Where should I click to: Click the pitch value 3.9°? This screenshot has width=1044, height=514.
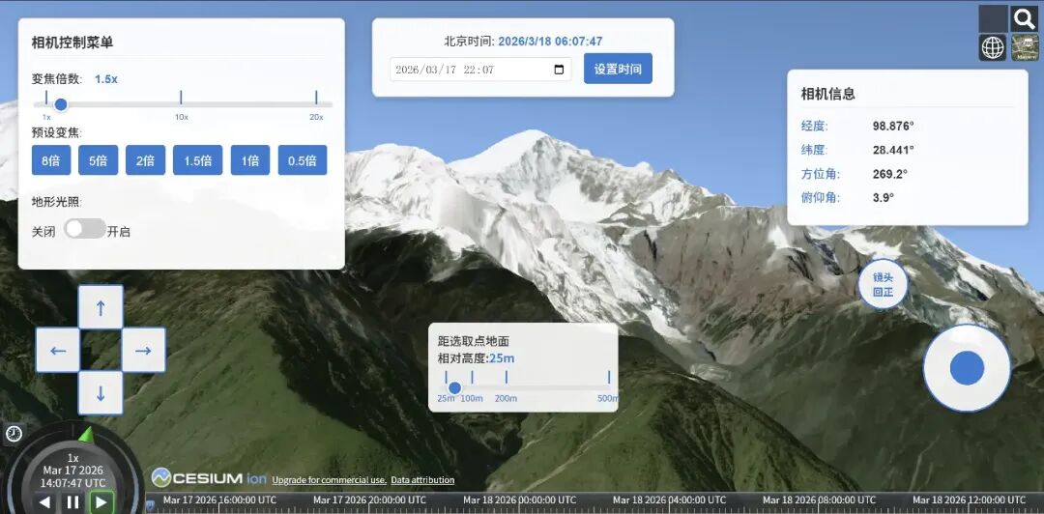[884, 198]
